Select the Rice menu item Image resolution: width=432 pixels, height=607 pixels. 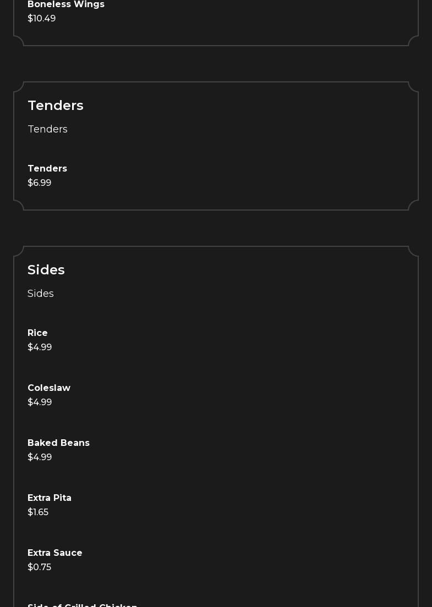[x=37, y=333]
